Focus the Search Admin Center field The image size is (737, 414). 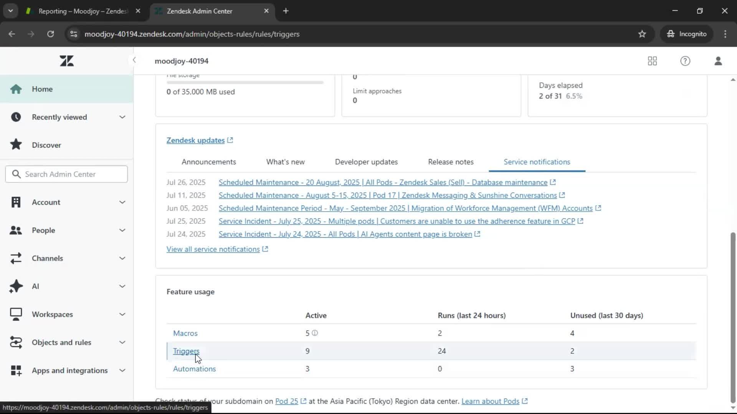coord(66,174)
